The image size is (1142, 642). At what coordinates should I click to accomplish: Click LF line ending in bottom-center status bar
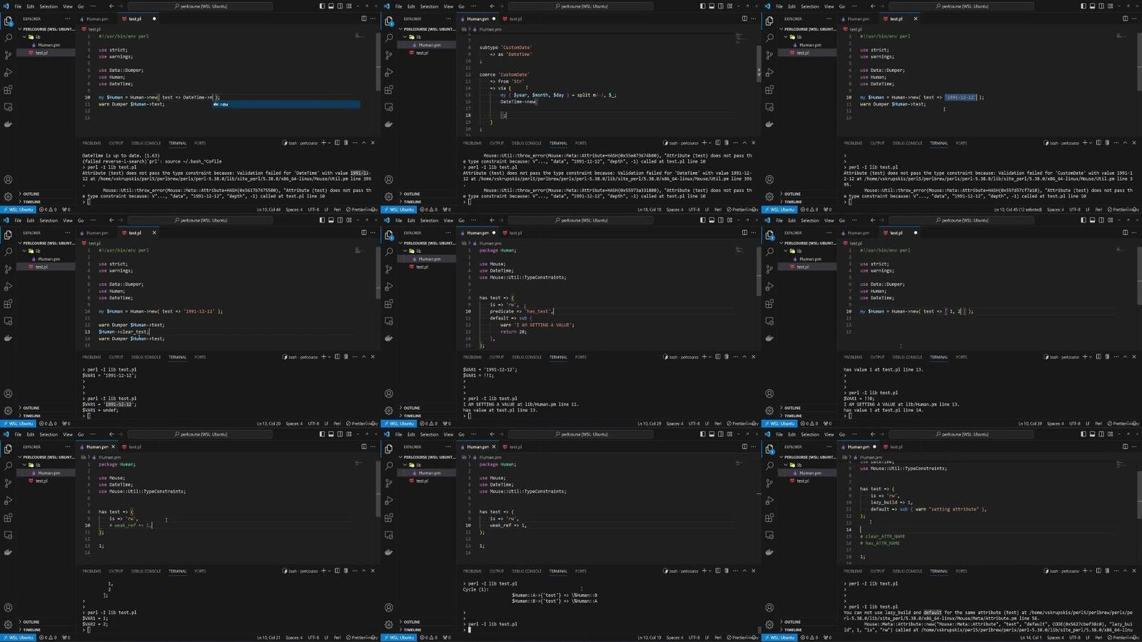[x=707, y=638]
